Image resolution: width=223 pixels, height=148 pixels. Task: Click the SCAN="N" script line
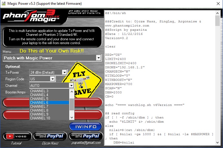113,88
